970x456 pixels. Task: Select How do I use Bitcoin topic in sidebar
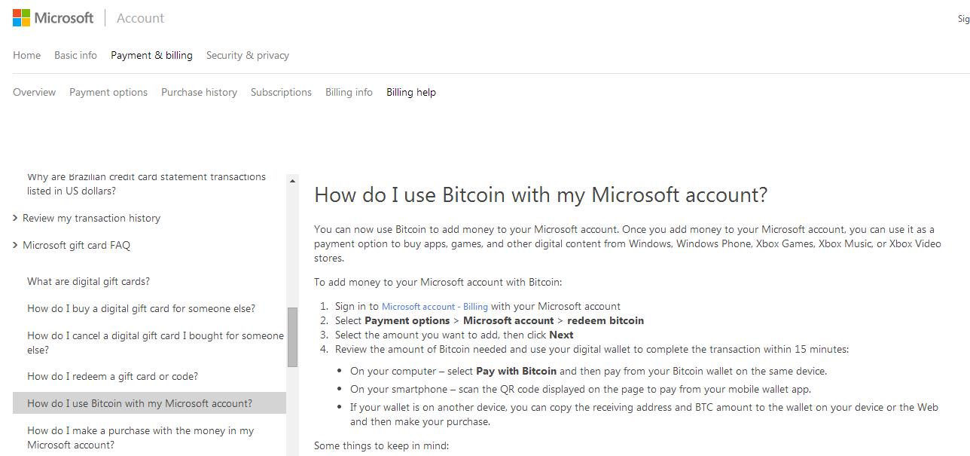149,403
